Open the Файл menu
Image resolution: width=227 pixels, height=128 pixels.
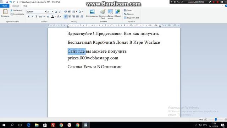pyautogui.click(x=5, y=6)
